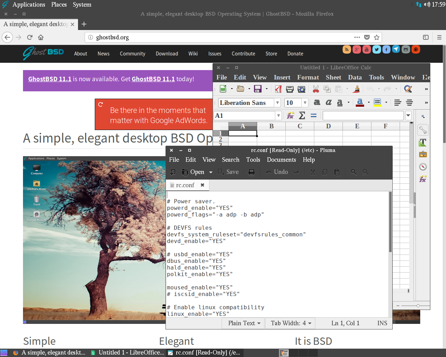Click the Firefox home button
This screenshot has width=446, height=357.
tap(41, 37)
